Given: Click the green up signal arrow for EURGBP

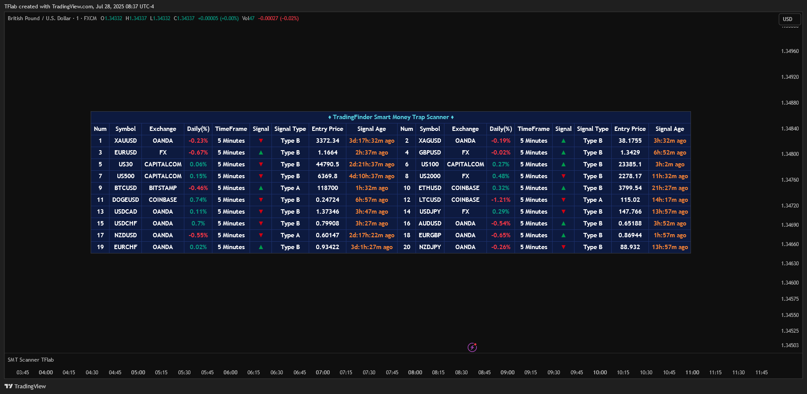Looking at the screenshot, I should pyautogui.click(x=564, y=235).
